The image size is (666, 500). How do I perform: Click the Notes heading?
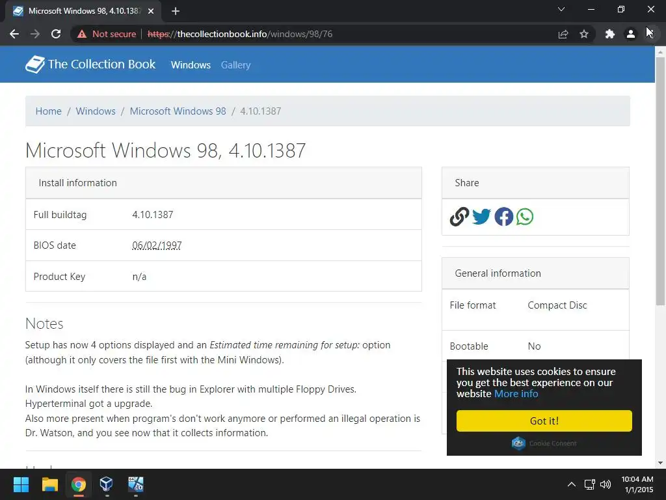coord(44,324)
